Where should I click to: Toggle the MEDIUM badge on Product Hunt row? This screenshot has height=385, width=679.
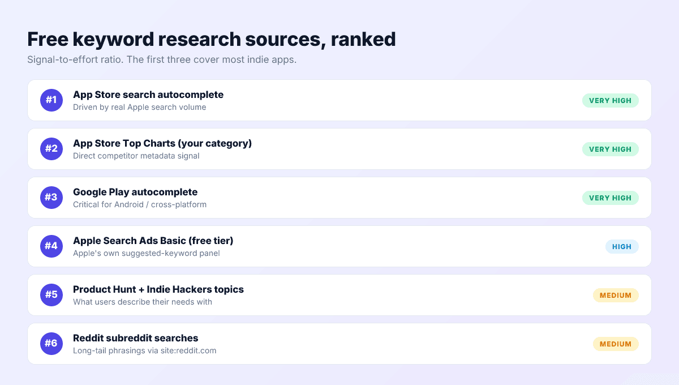click(616, 295)
